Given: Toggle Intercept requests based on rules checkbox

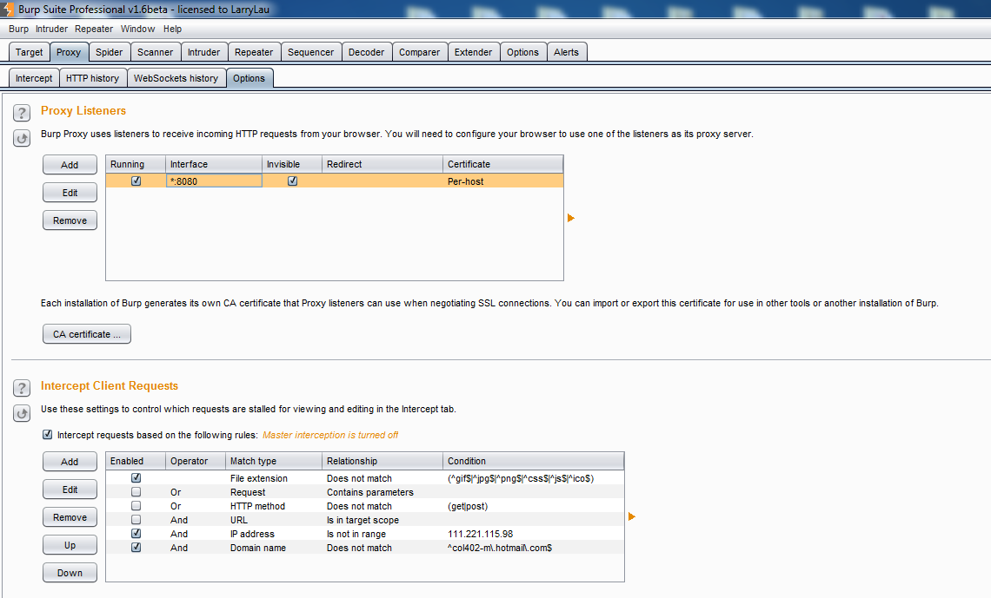Looking at the screenshot, I should point(48,435).
